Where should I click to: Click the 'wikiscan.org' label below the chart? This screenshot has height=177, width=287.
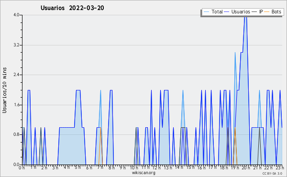coord(143,173)
